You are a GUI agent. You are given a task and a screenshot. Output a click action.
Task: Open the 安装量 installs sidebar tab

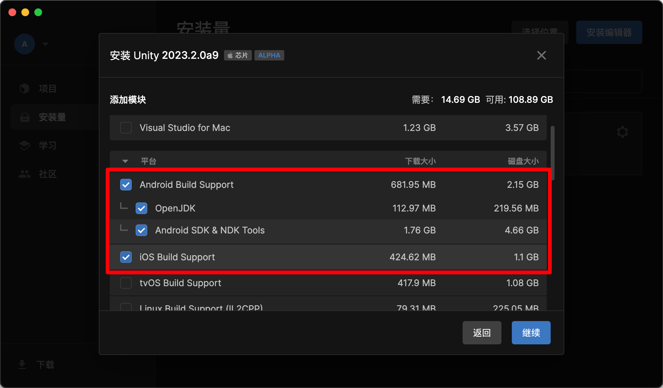[x=54, y=117]
